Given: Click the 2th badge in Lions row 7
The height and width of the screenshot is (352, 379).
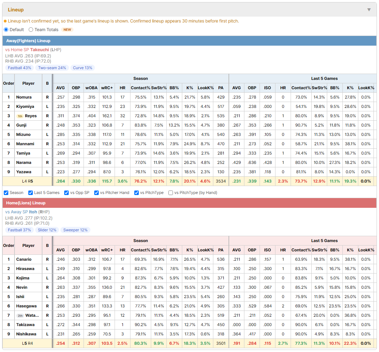Looking at the screenshot, I should click(20, 316).
